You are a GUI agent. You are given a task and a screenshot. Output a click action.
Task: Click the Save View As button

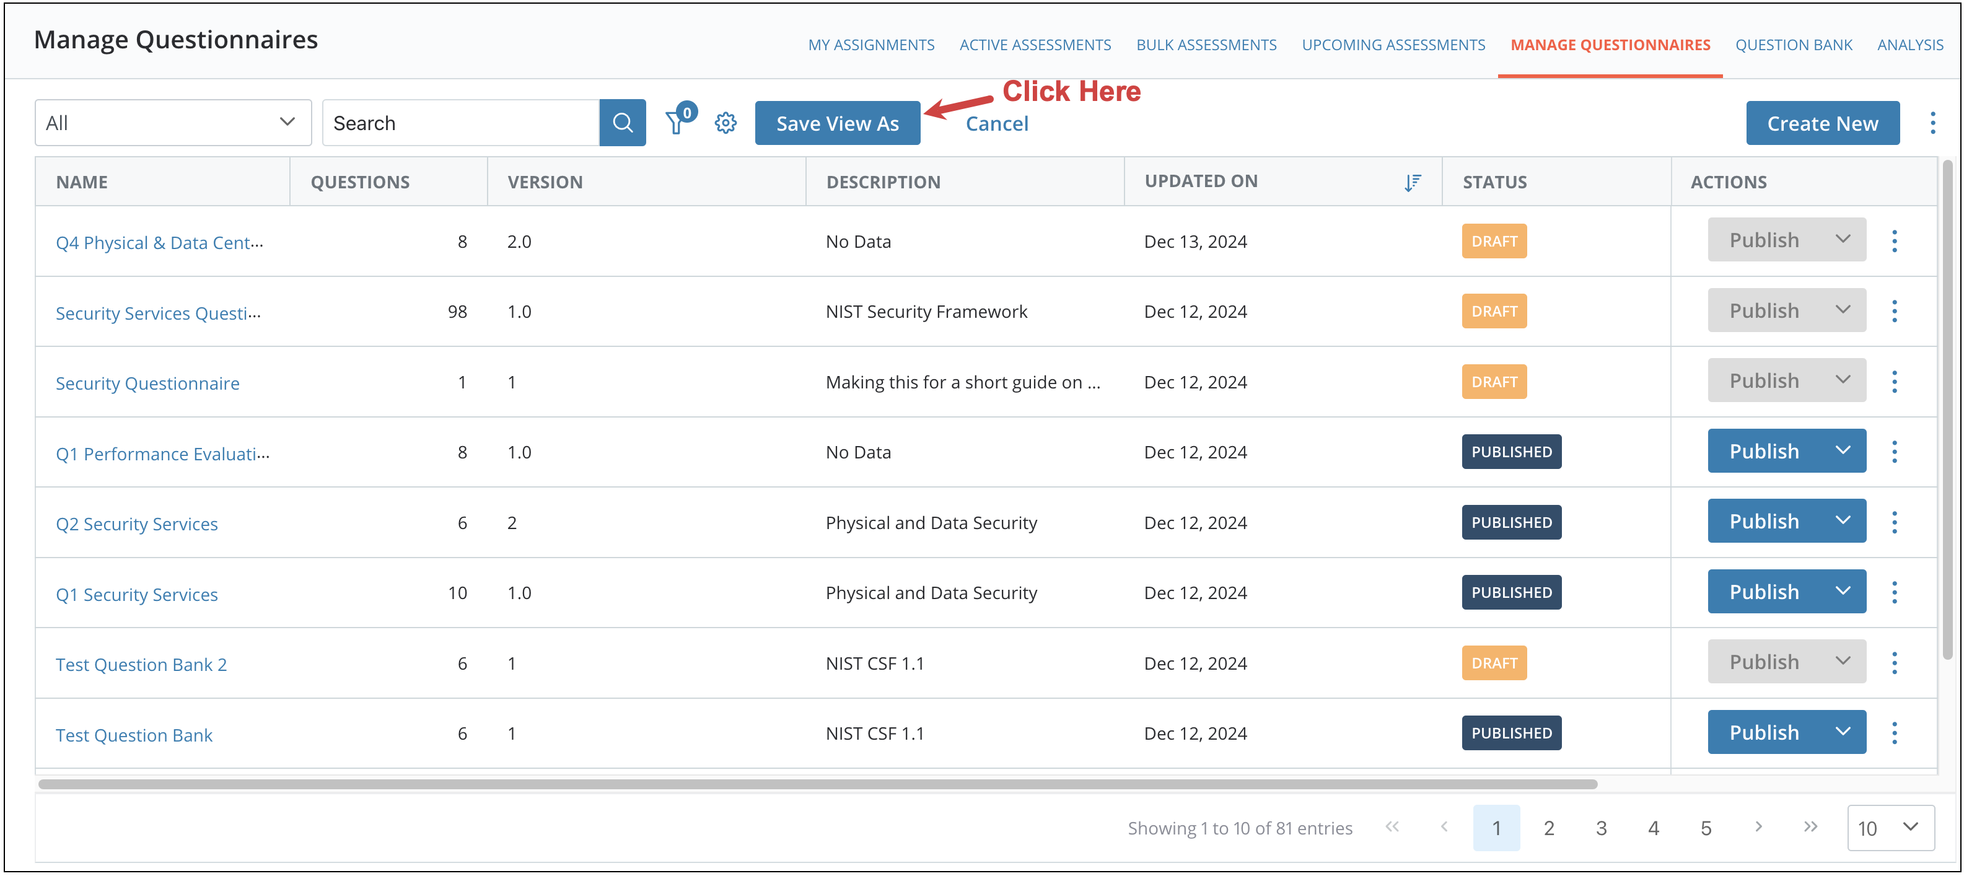tap(837, 123)
